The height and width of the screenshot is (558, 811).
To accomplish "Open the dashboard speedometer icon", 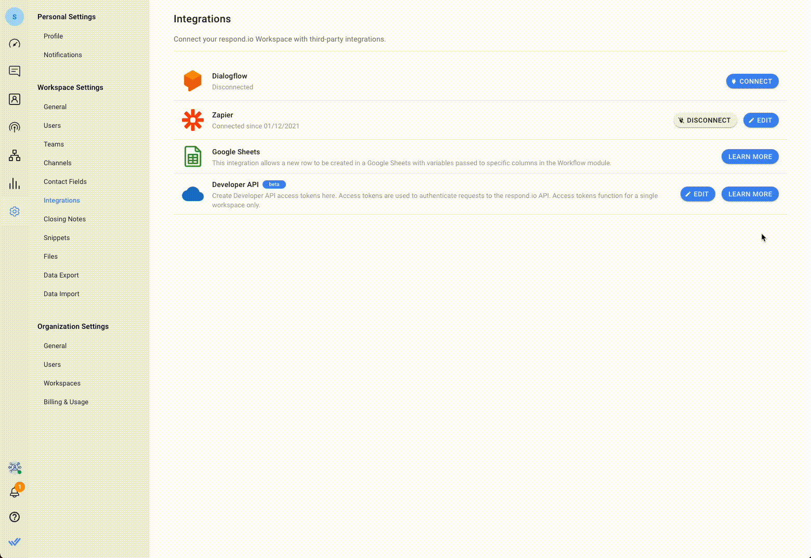I will coord(15,44).
